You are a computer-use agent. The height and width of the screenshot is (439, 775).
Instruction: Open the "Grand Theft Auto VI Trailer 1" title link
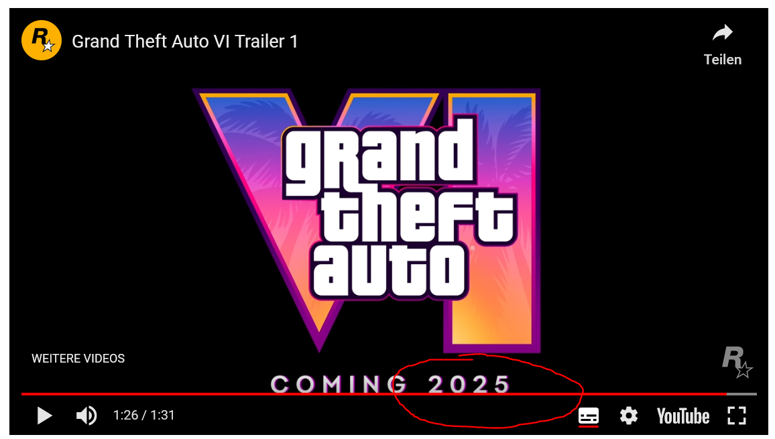point(185,42)
